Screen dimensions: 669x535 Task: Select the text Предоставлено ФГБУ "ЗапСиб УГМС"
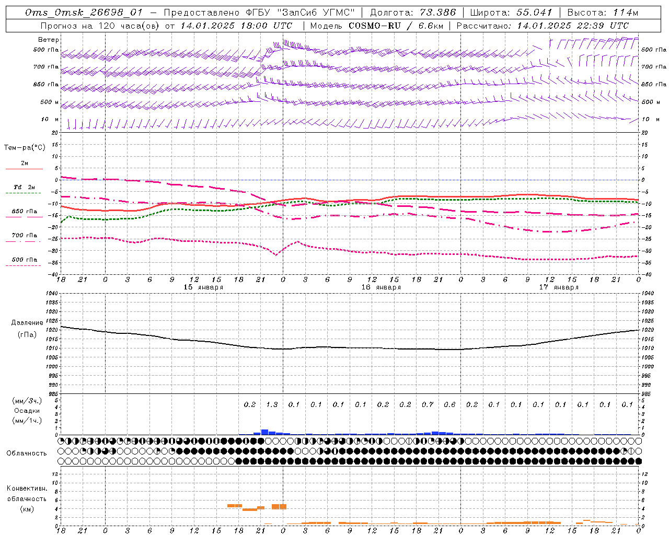tap(260, 13)
